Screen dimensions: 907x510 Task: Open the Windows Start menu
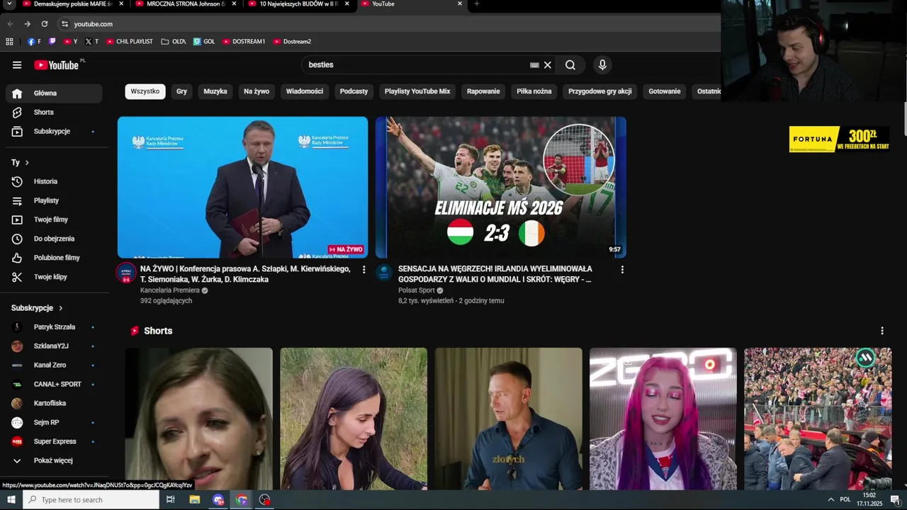(11, 500)
